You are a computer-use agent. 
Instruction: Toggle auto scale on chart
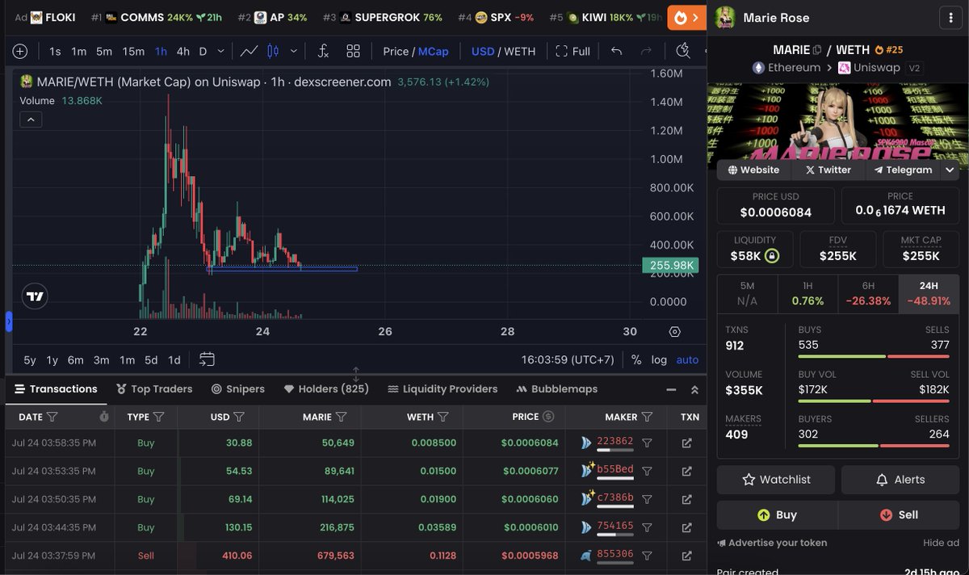pos(687,360)
